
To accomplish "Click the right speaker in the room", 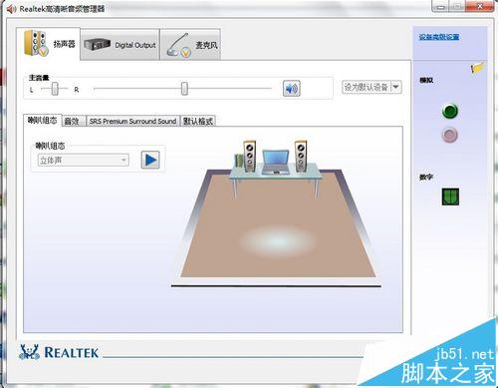I will point(301,157).
